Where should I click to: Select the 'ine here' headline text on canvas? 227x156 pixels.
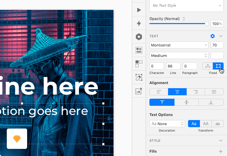[48, 86]
